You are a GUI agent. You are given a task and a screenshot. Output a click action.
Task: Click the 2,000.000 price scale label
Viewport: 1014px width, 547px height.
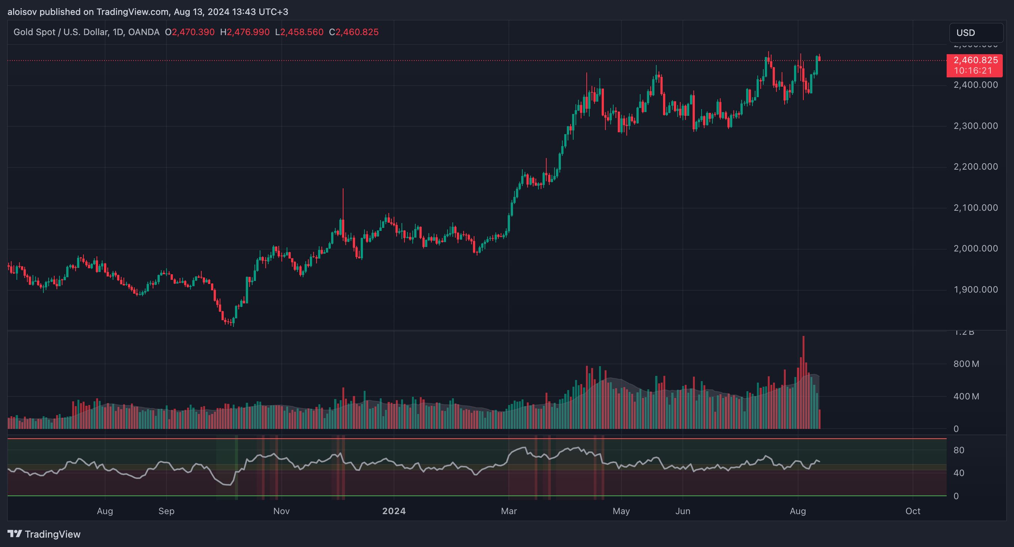[975, 248]
